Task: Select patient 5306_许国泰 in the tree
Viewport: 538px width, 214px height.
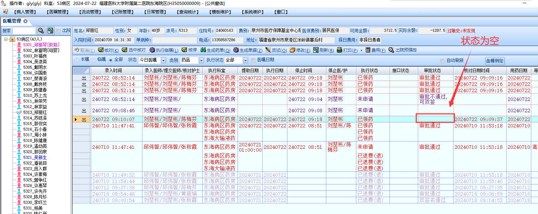Action: (x=35, y=73)
